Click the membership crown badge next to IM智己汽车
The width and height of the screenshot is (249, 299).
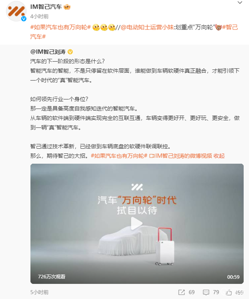click(67, 7)
